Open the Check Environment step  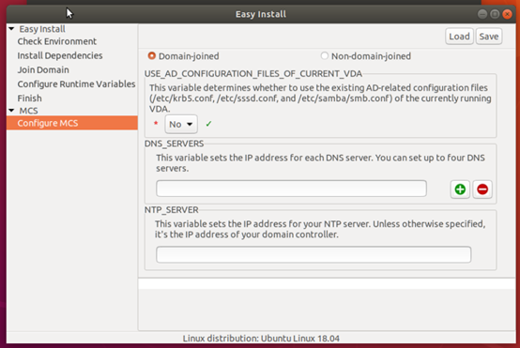(56, 41)
